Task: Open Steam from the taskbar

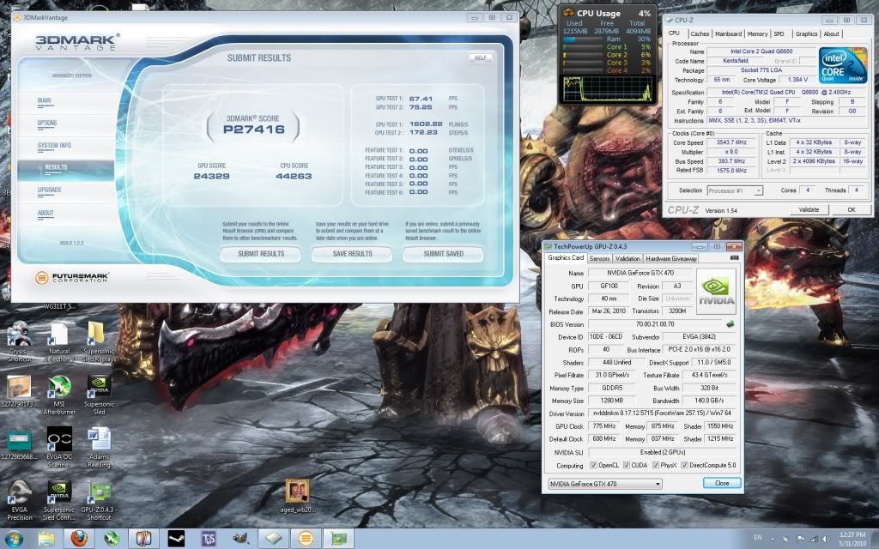Action: tap(175, 539)
